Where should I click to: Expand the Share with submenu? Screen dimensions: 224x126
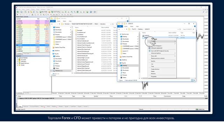pyautogui.click(x=162, y=56)
